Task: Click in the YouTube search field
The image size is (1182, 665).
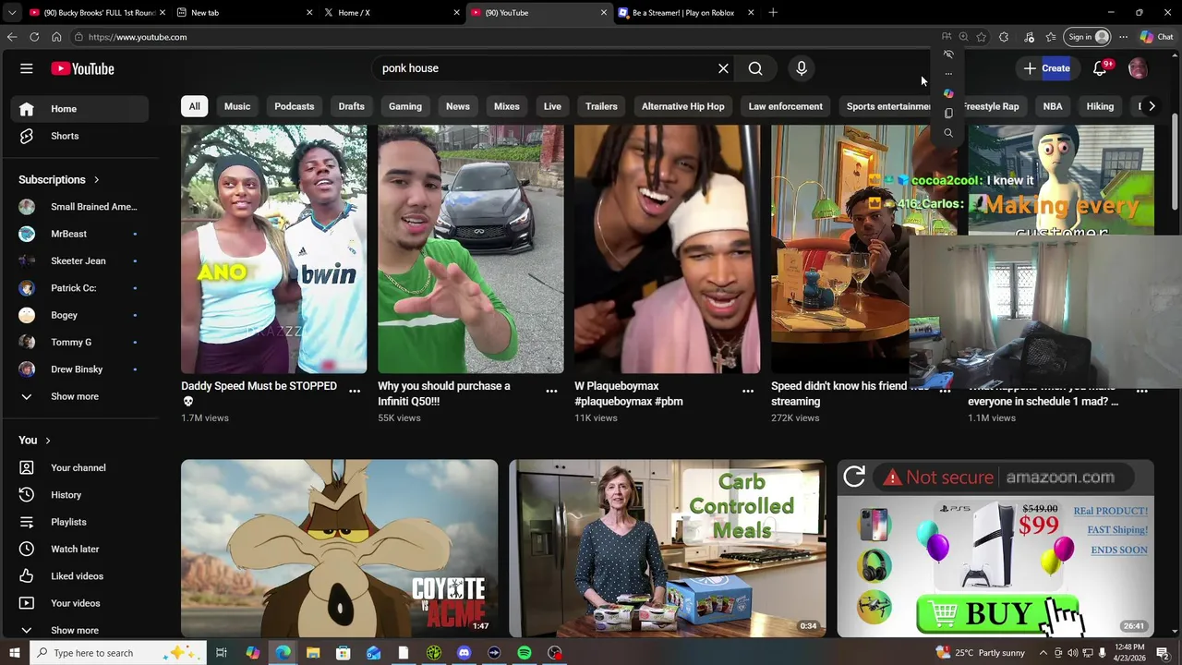Action: click(x=545, y=68)
